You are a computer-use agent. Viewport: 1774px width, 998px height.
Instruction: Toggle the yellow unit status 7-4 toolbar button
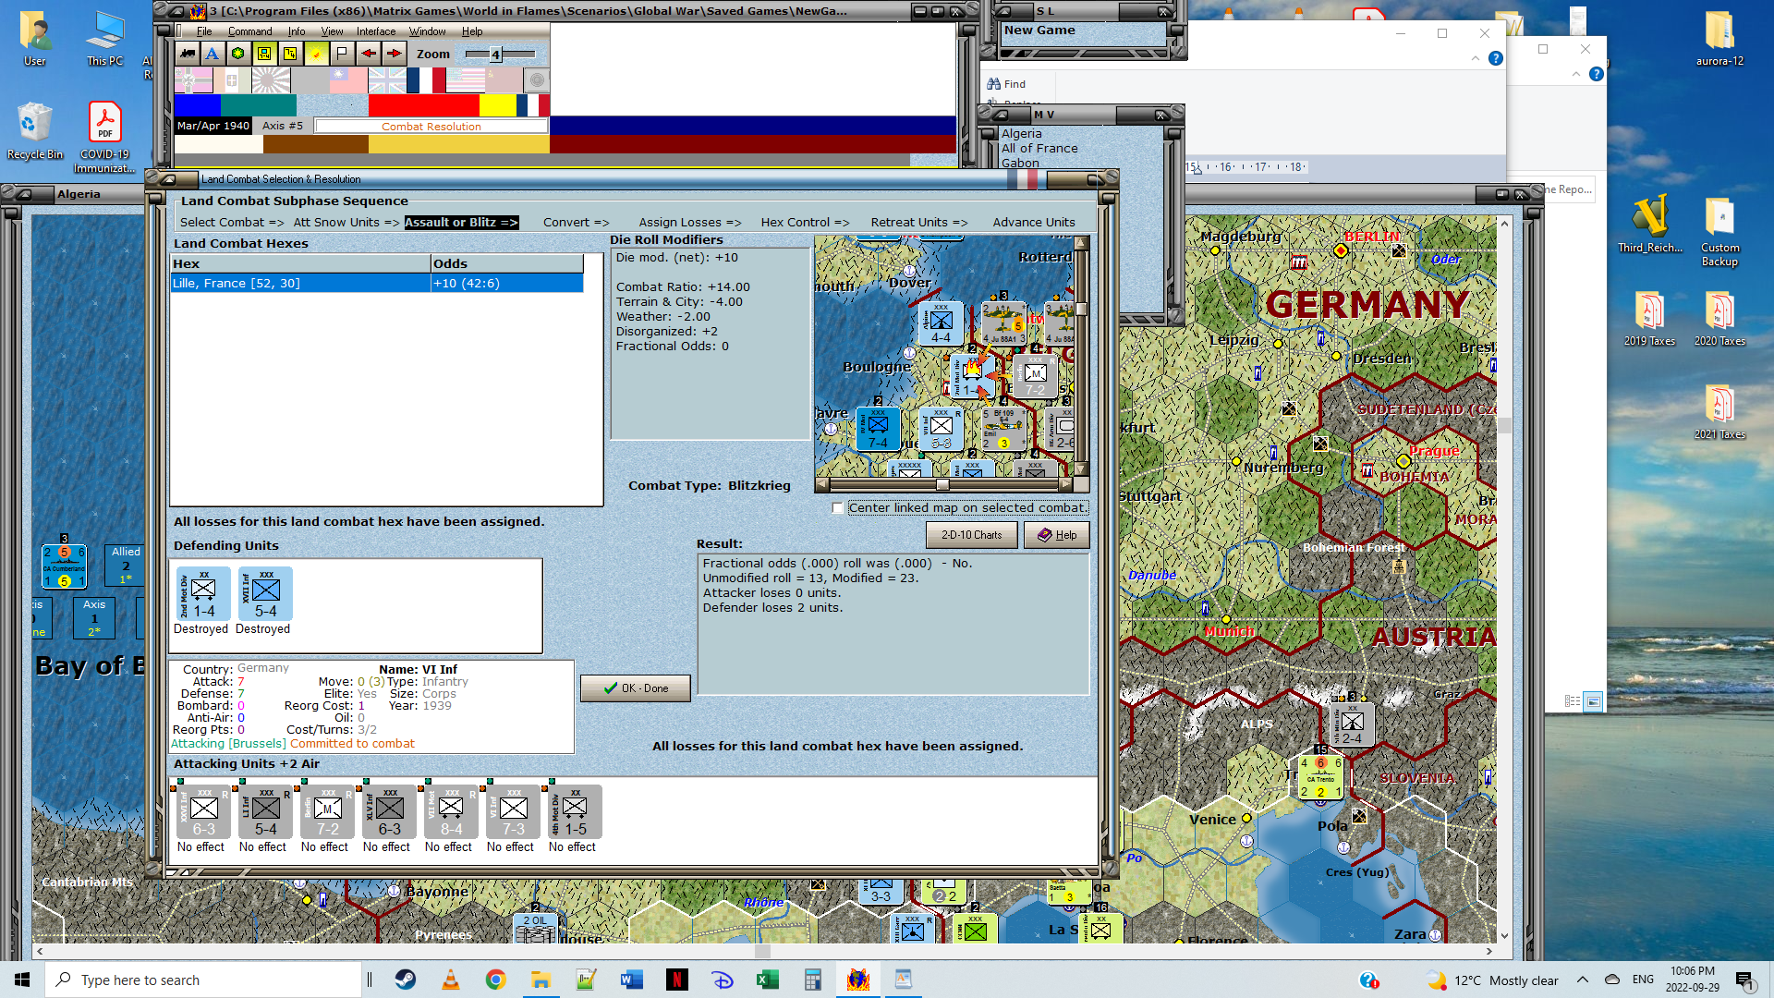pyautogui.click(x=290, y=54)
